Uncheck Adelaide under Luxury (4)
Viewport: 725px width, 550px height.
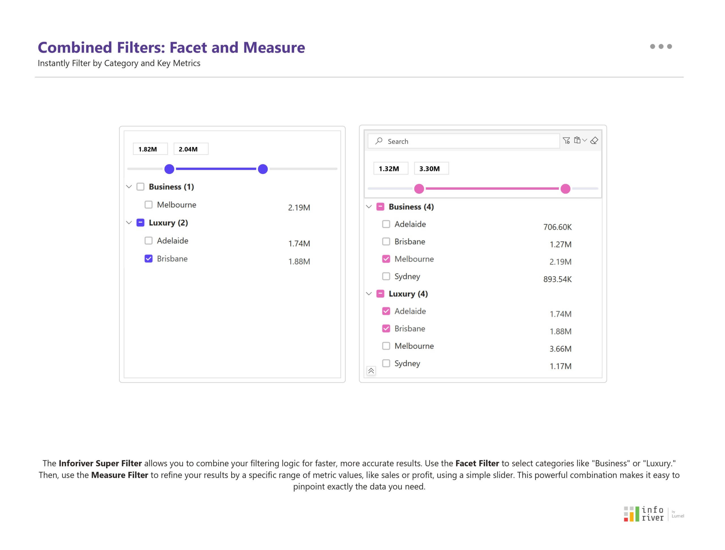(x=387, y=311)
